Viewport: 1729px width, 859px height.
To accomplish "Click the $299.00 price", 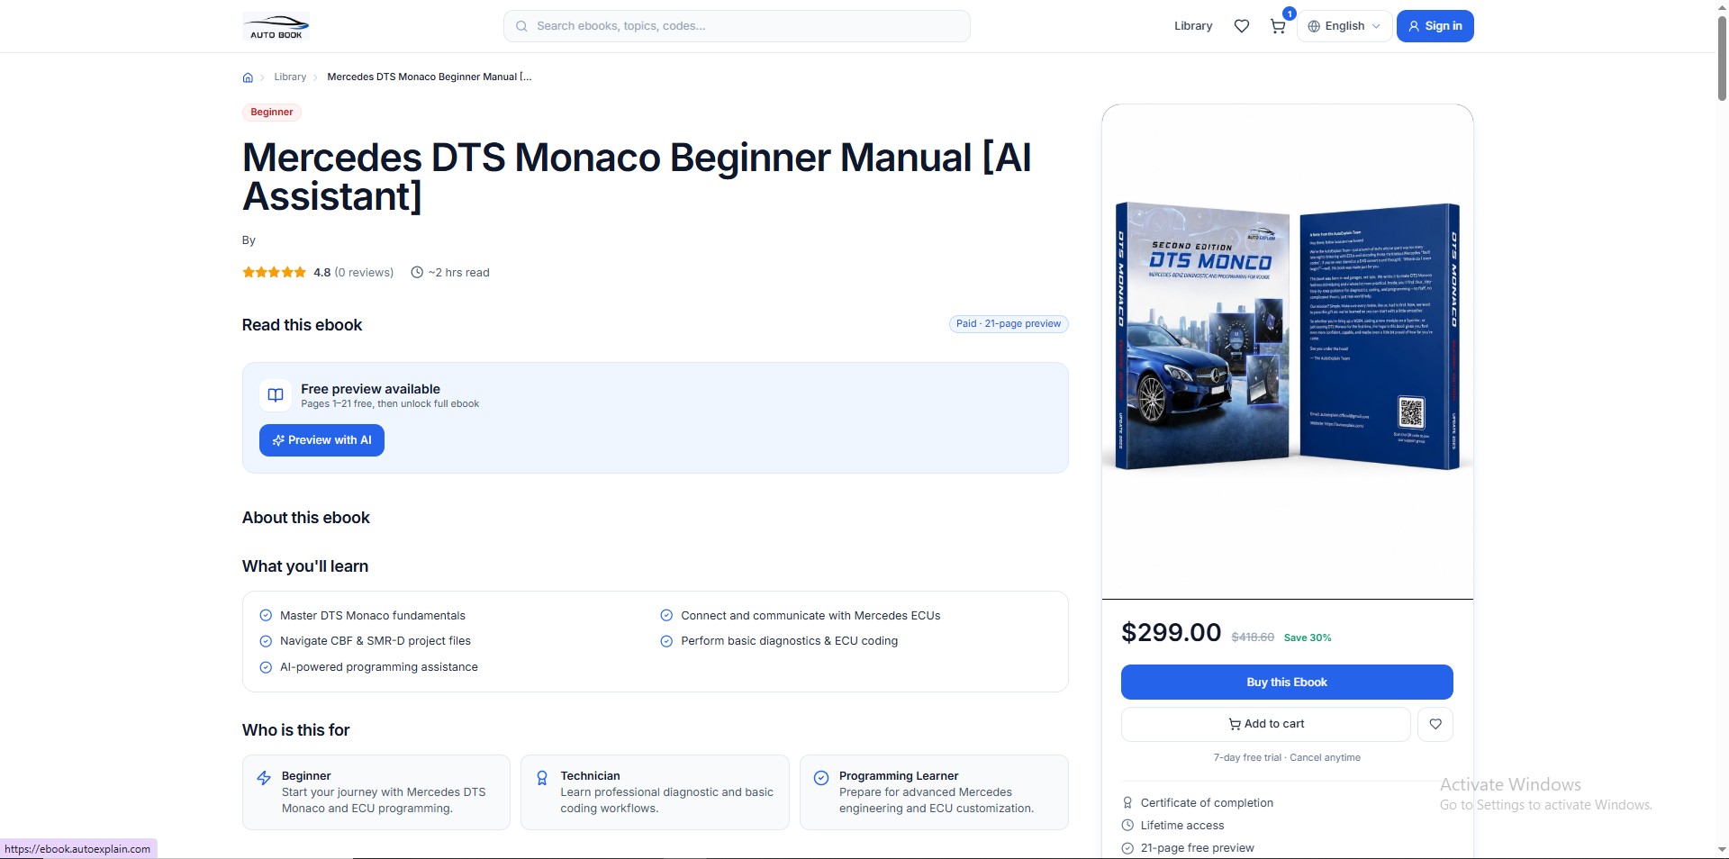I will 1171,633.
